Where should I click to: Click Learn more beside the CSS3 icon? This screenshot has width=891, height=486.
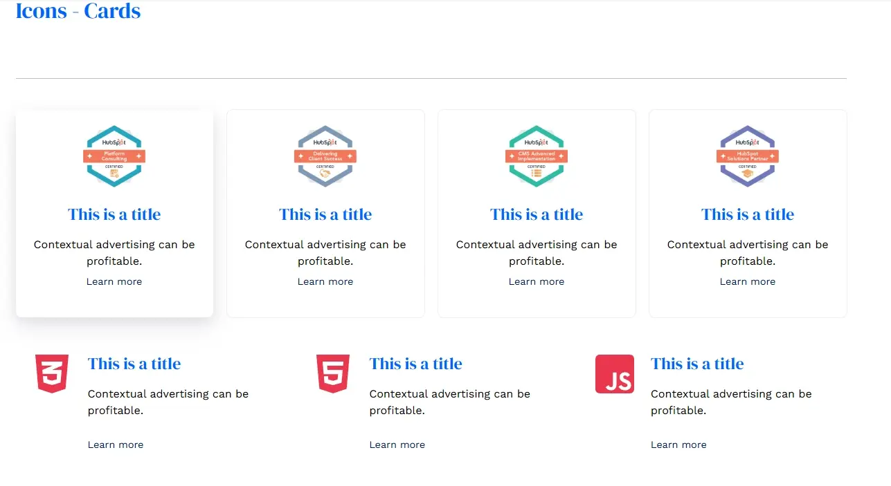coord(116,445)
